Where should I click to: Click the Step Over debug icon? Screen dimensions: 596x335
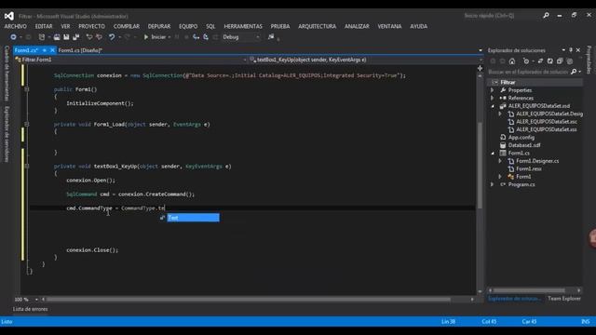206,37
